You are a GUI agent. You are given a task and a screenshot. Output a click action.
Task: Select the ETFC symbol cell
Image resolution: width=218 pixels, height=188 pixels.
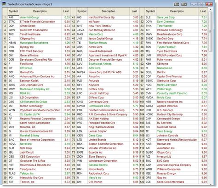point(13,22)
